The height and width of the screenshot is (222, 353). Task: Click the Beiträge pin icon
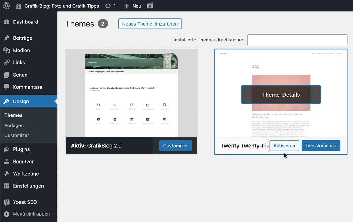coord(6,38)
